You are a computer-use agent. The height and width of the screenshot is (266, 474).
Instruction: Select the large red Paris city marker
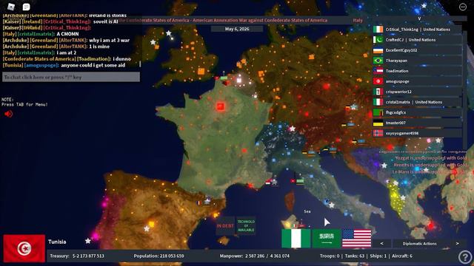(221, 106)
